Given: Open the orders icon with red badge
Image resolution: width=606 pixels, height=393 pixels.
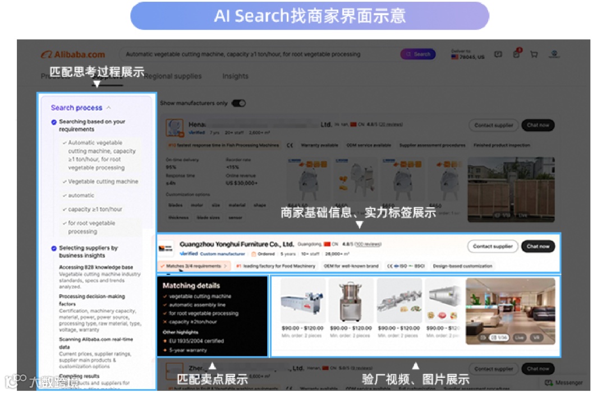Looking at the screenshot, I should [516, 54].
